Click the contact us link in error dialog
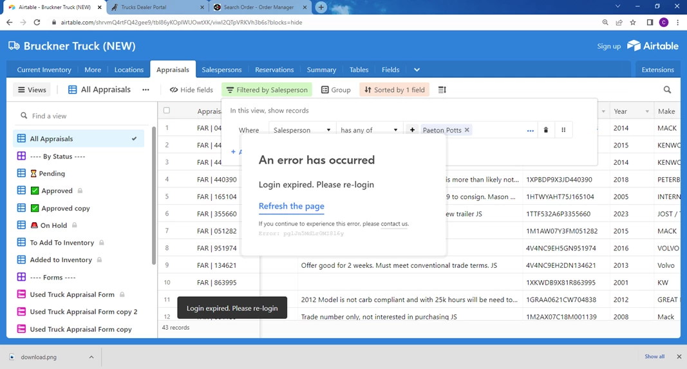Image resolution: width=687 pixels, height=369 pixels. tap(394, 223)
